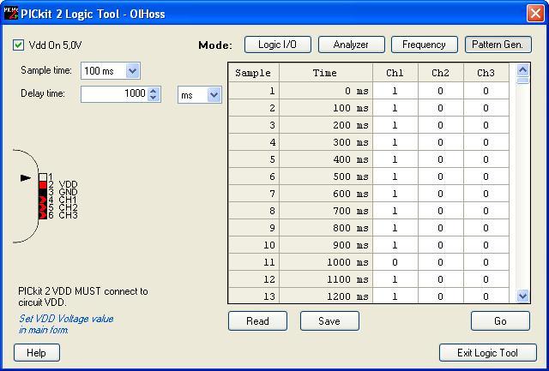The height and width of the screenshot is (371, 549).
Task: Click the '0 ms' time cell
Action: coord(326,91)
